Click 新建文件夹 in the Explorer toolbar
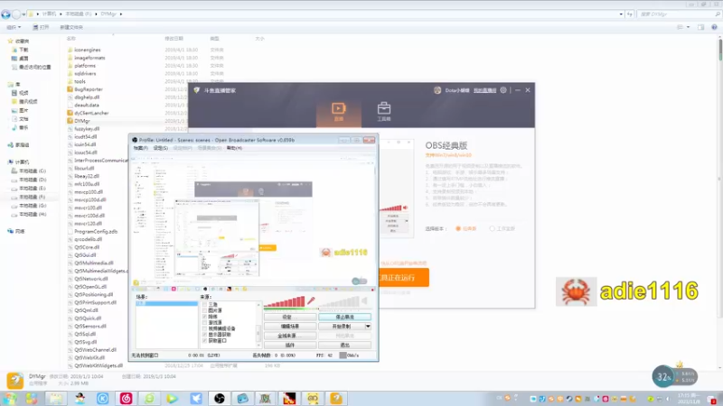Screen dimensions: 723x406 pos(71,27)
